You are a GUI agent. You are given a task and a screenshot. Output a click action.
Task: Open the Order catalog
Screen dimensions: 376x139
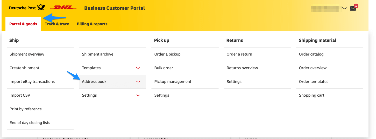330,54
